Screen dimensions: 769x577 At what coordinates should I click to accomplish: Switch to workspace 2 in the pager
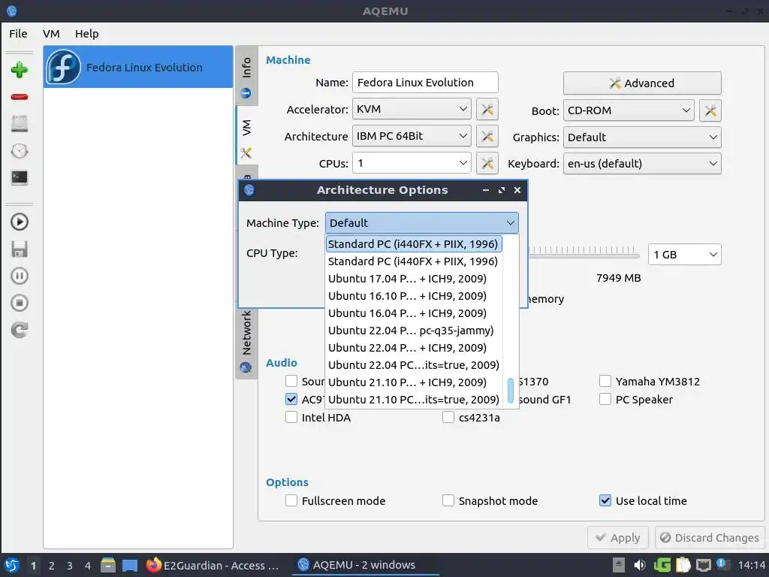(x=52, y=566)
